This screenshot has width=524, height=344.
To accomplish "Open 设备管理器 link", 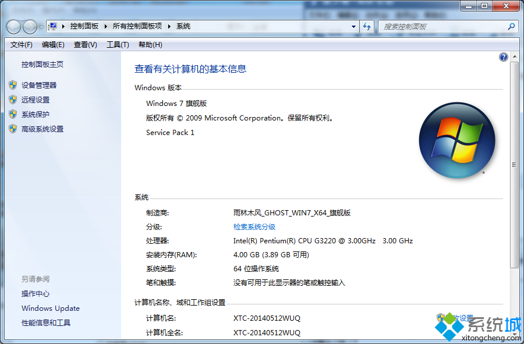I will click(39, 86).
